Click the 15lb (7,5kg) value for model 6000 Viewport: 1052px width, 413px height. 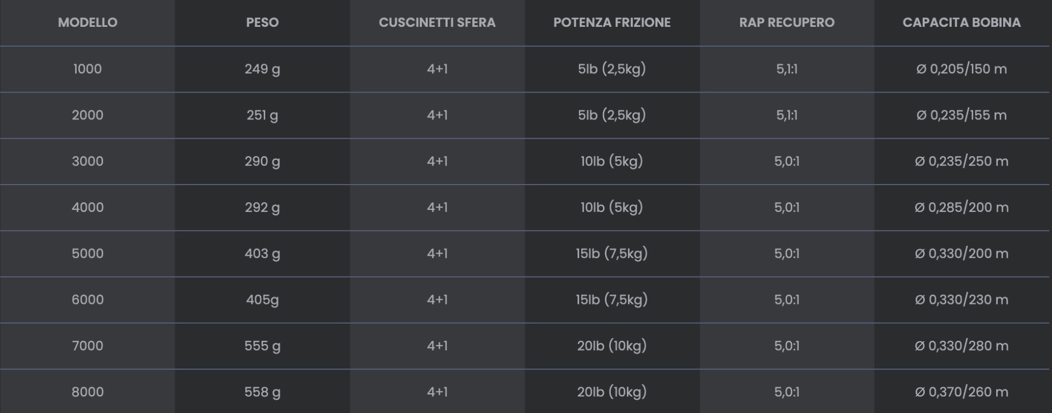click(612, 300)
